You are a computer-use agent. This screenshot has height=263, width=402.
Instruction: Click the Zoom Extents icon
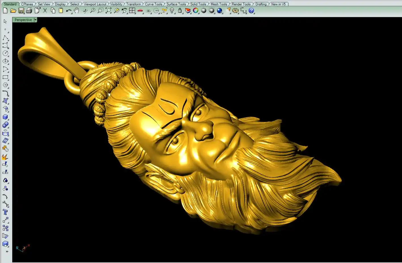coord(109,11)
